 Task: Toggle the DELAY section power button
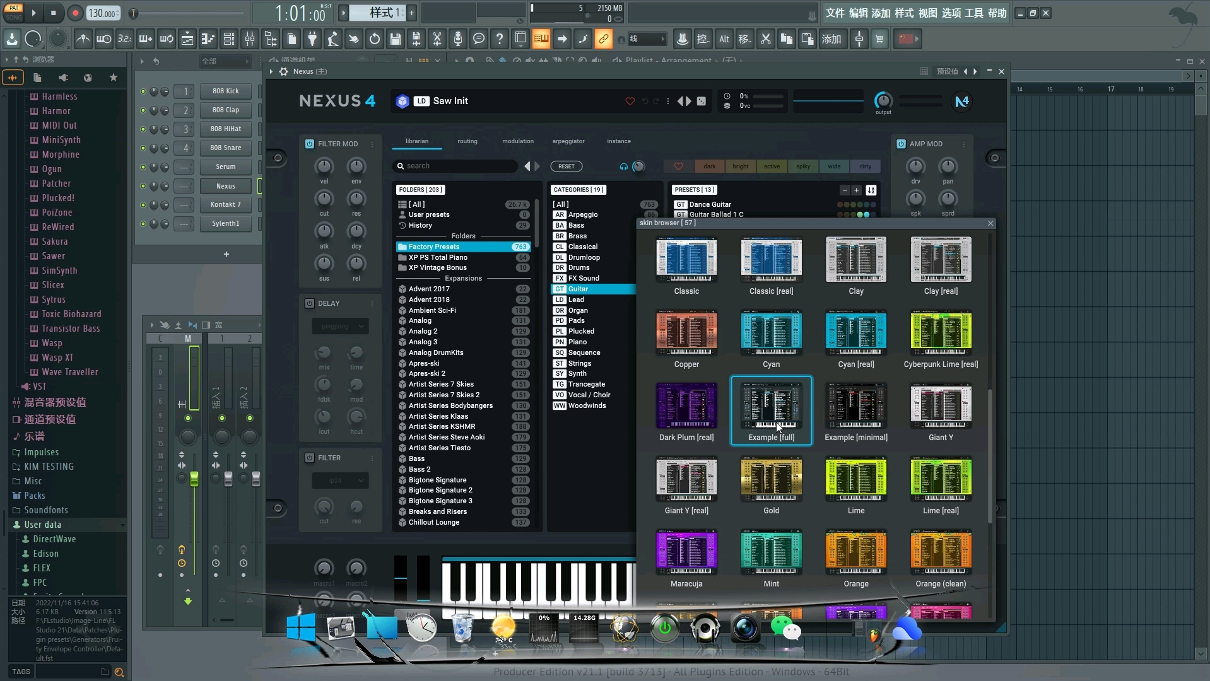[309, 303]
